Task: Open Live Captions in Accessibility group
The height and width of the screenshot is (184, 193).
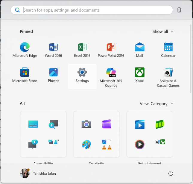Action: pos(33,124)
